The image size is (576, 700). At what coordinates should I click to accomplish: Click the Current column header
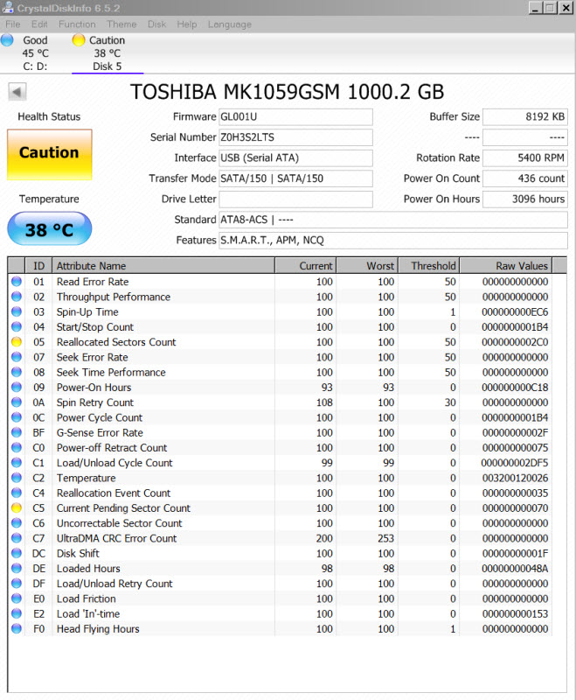(305, 266)
